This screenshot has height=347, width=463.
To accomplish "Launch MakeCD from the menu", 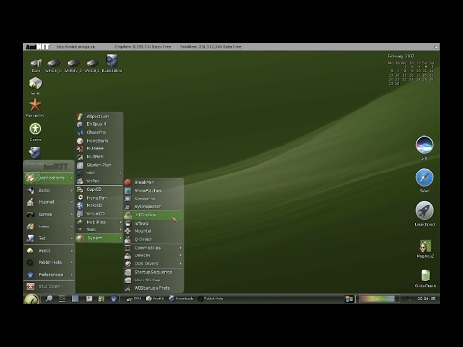I will pos(99,205).
